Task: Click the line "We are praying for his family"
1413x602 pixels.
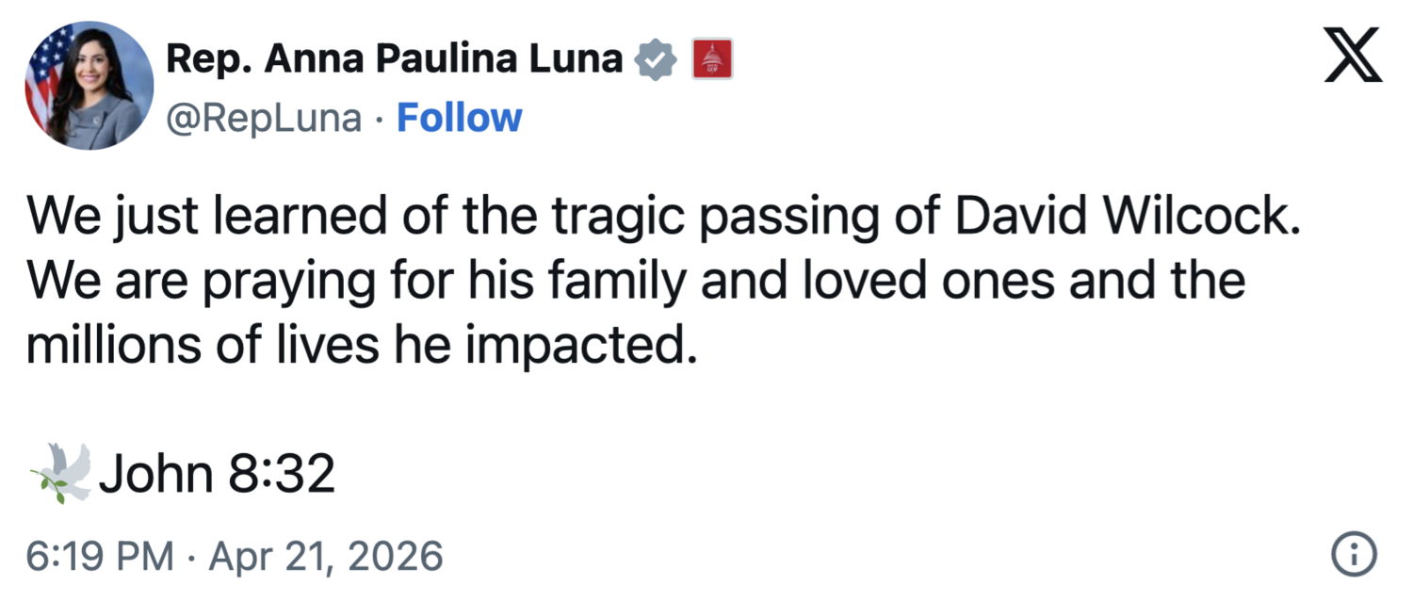Action: pyautogui.click(x=636, y=282)
